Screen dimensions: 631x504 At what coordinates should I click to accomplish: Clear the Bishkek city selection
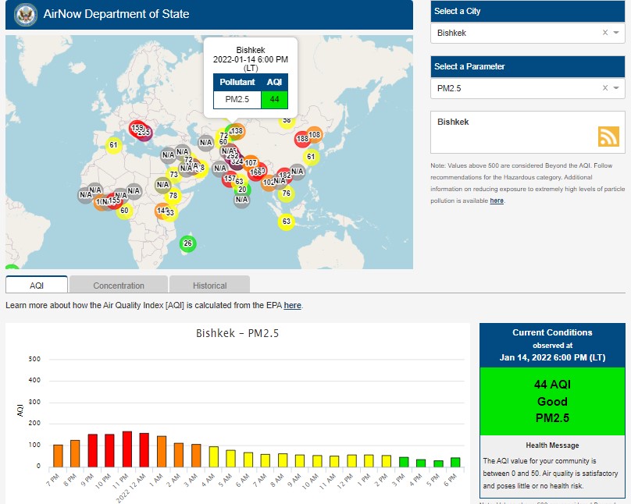click(x=604, y=33)
